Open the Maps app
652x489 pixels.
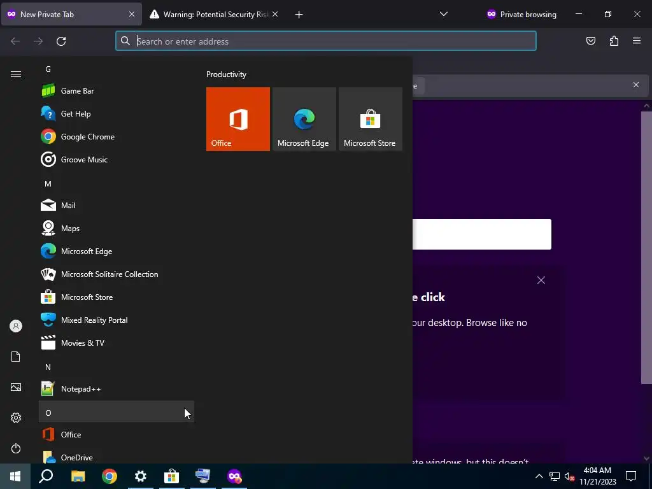(117, 229)
